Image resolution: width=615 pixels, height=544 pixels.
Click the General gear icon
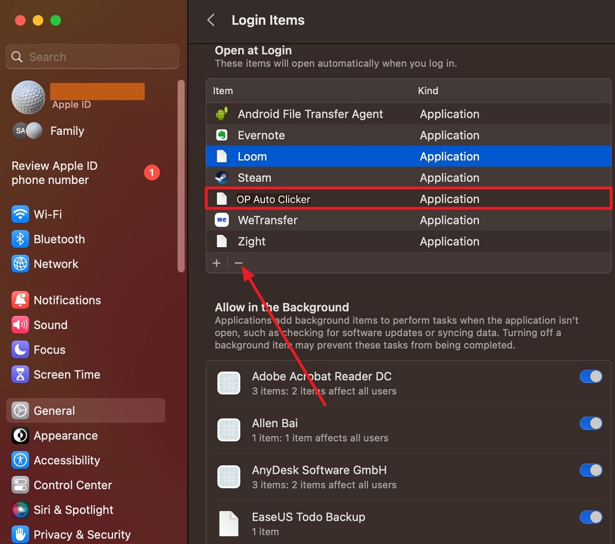(20, 410)
